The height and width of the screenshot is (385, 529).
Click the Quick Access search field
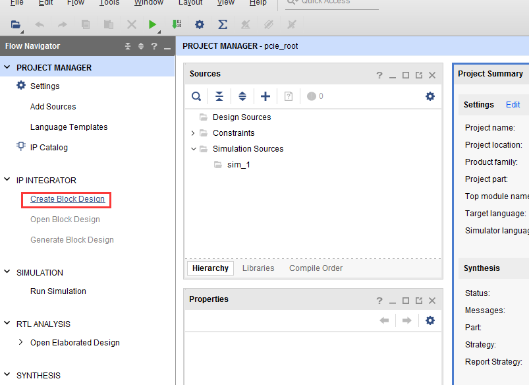332,3
